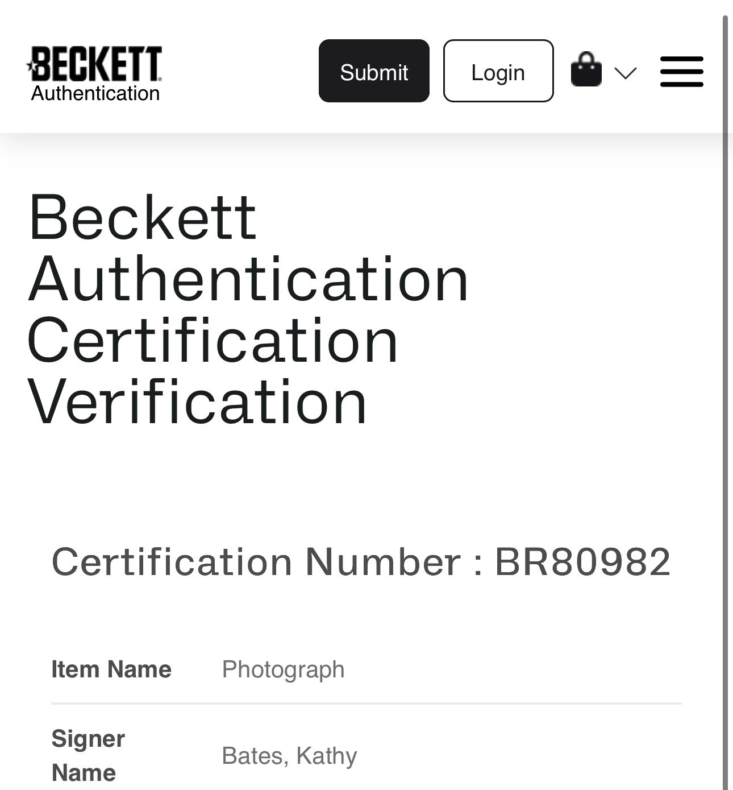
Task: Click the star emblem in Beckett logo
Action: click(x=32, y=66)
